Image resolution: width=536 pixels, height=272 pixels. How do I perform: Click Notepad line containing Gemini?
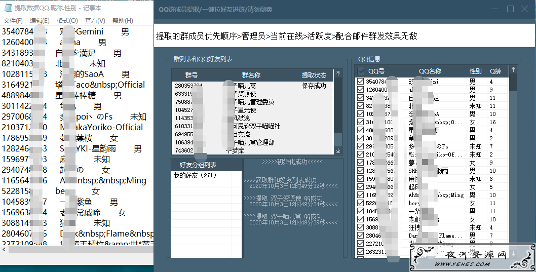point(65,32)
